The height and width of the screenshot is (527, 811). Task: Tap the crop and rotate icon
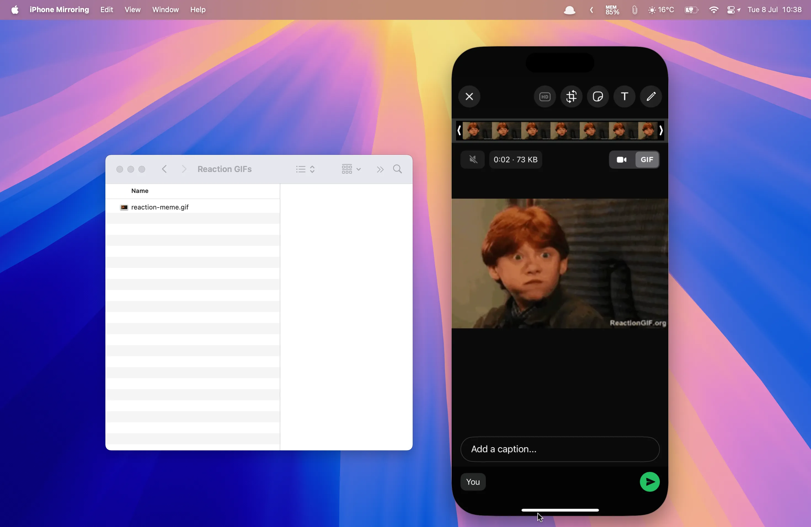[x=572, y=97]
